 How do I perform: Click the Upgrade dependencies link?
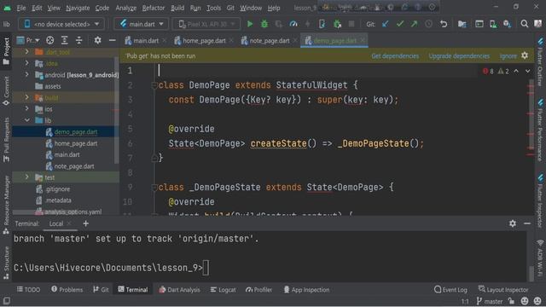click(x=459, y=56)
